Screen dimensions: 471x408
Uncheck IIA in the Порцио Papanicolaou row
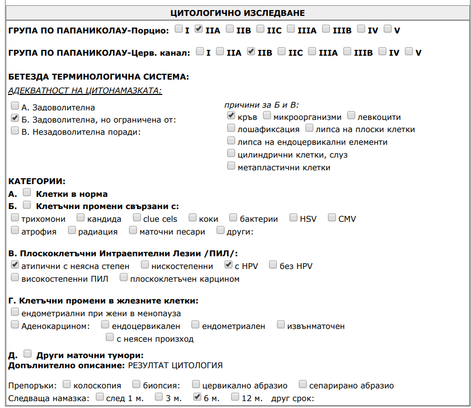pyautogui.click(x=199, y=29)
